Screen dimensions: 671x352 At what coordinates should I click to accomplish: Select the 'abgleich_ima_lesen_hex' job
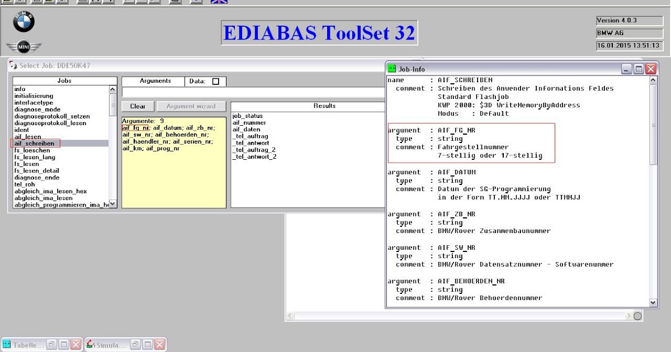click(50, 191)
